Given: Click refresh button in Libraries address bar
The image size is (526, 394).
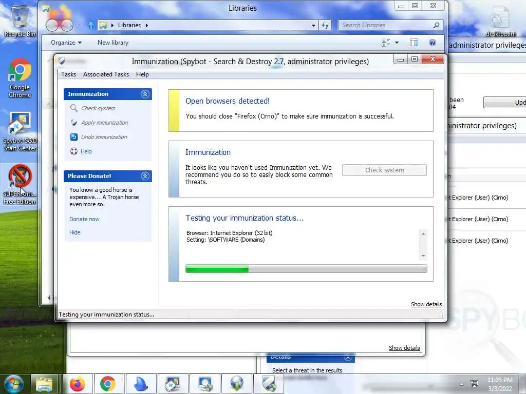Looking at the screenshot, I should tap(325, 25).
